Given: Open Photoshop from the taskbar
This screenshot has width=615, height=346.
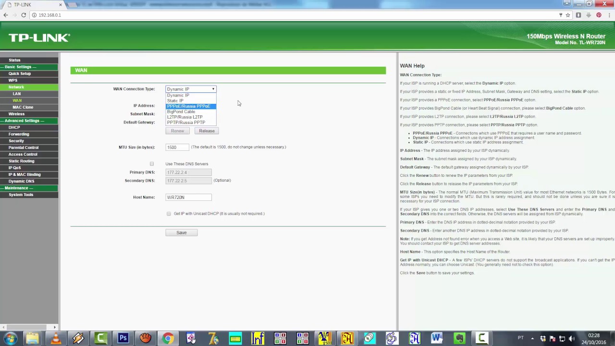Looking at the screenshot, I should pos(123,338).
